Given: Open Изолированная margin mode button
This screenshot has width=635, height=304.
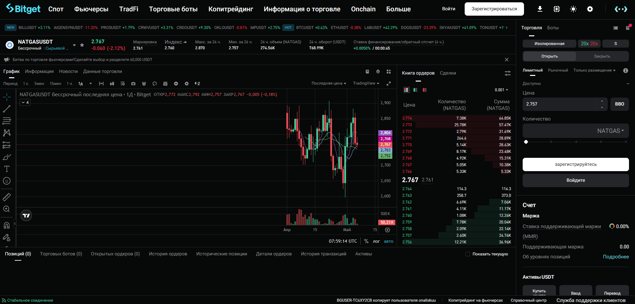Looking at the screenshot, I should (x=549, y=44).
